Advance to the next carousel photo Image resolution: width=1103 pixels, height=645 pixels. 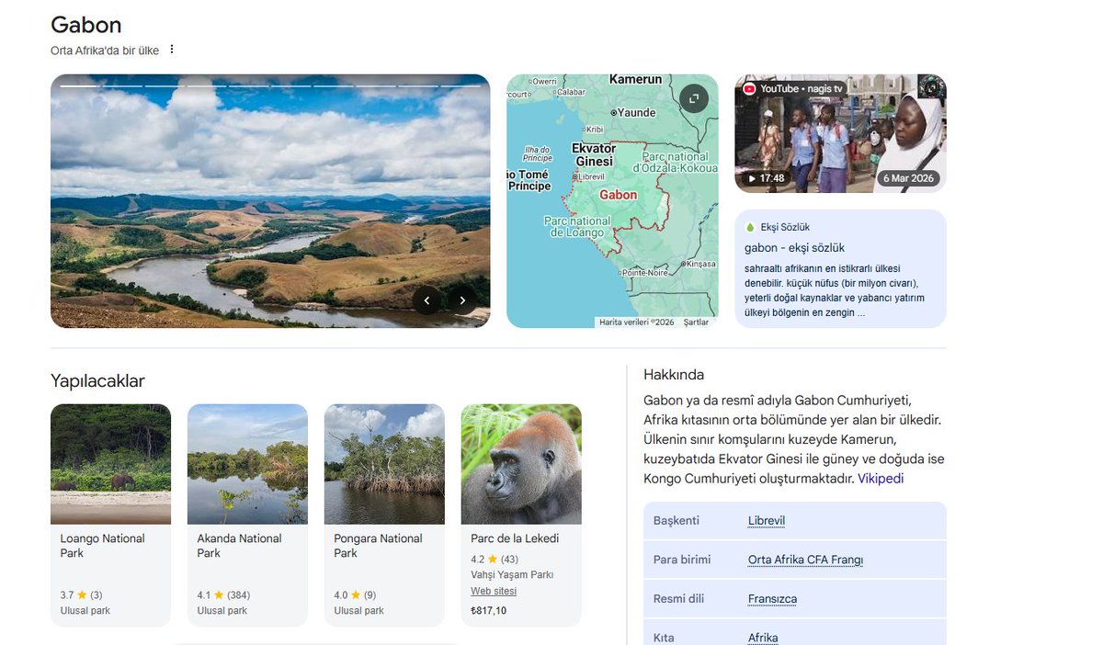pos(462,300)
